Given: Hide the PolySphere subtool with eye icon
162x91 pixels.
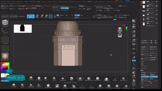Looking at the screenshot, I should pyautogui.click(x=157, y=2).
